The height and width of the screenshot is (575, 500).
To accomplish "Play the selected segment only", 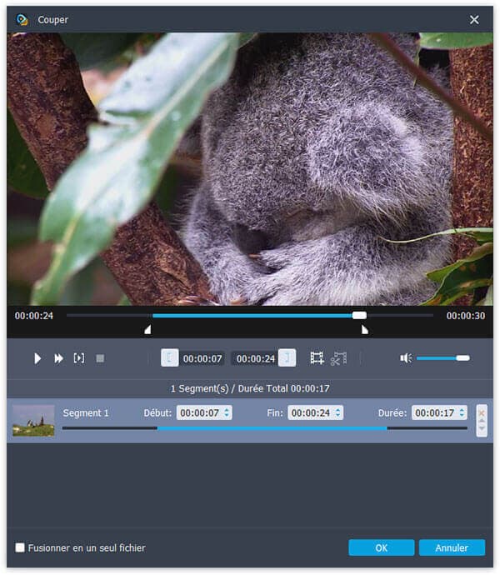I will [79, 357].
